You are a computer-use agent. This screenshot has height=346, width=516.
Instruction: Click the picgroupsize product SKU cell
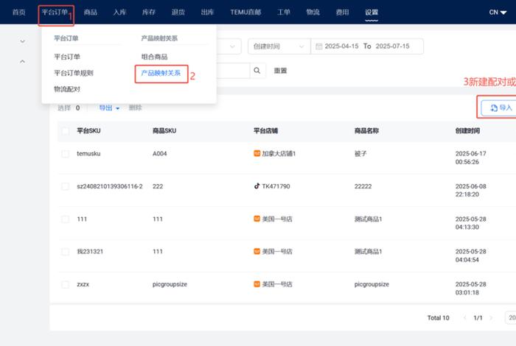(x=170, y=284)
